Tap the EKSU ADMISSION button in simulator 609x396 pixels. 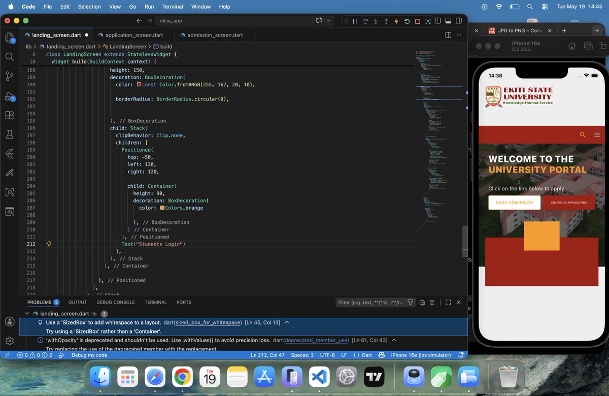pyautogui.click(x=514, y=202)
